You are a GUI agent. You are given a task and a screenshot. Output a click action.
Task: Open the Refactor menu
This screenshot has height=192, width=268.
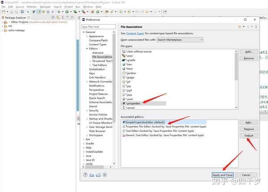click(x=32, y=7)
